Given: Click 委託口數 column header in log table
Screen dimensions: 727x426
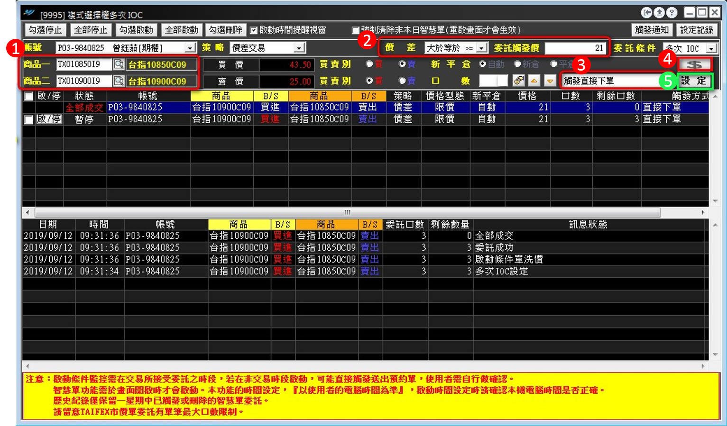Looking at the screenshot, I should [x=405, y=225].
